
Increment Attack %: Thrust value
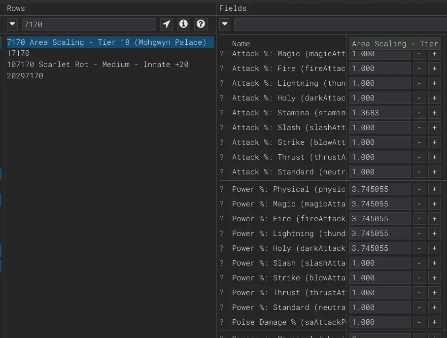(434, 157)
